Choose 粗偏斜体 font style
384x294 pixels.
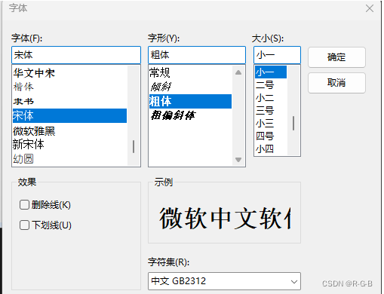coord(190,115)
